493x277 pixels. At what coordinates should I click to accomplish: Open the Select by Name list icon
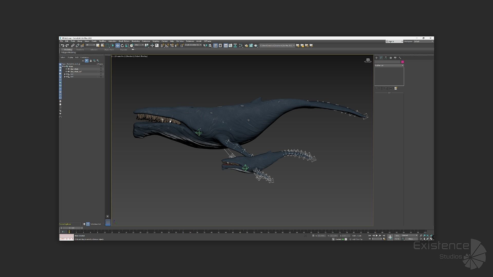(x=102, y=45)
